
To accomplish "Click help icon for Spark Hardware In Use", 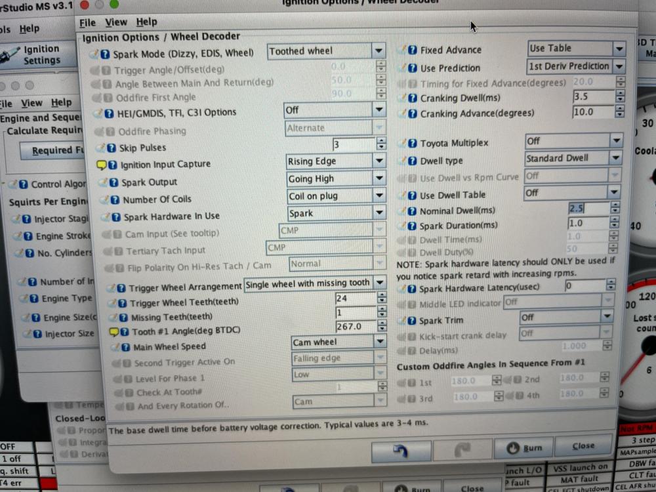I will [116, 217].
